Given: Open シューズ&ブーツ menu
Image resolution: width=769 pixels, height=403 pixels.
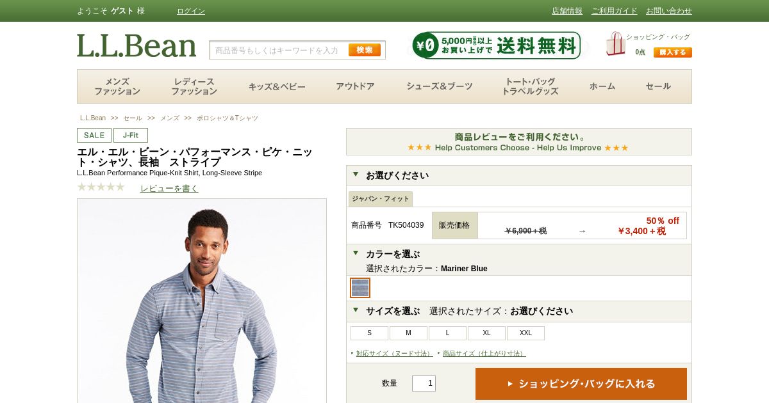Looking at the screenshot, I should point(440,86).
